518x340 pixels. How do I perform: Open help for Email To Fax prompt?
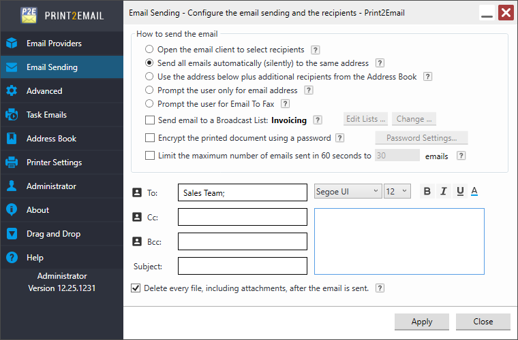[x=286, y=104]
